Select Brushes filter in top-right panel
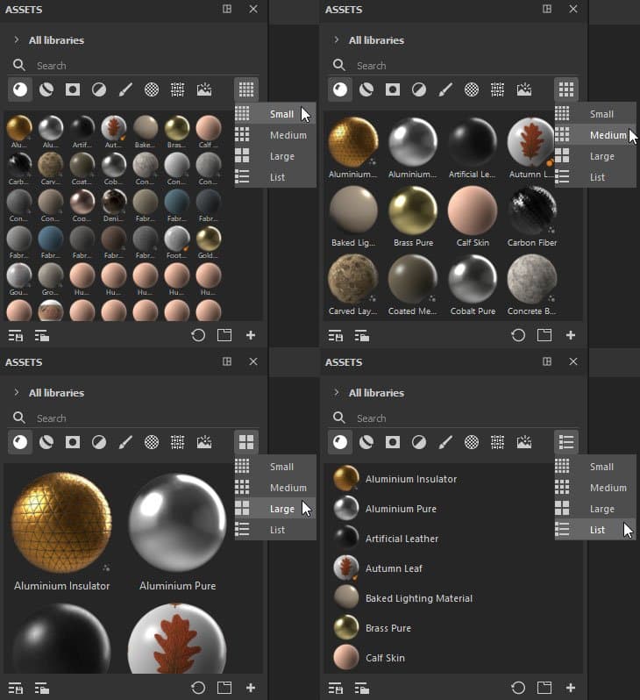Screen dimensions: 640x700 [x=445, y=89]
